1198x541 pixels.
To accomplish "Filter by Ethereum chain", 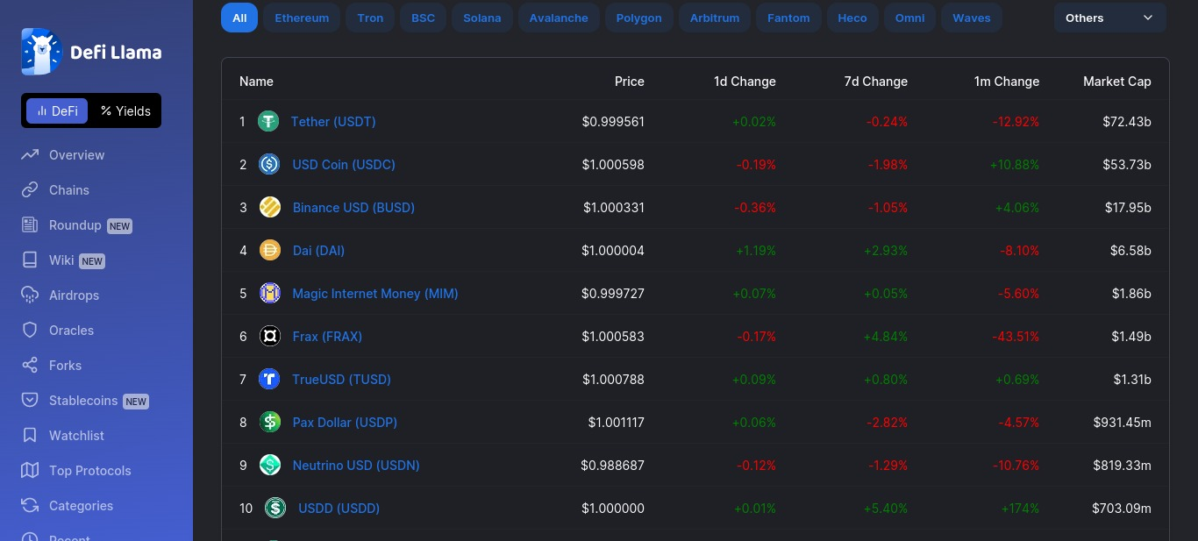I will (302, 18).
